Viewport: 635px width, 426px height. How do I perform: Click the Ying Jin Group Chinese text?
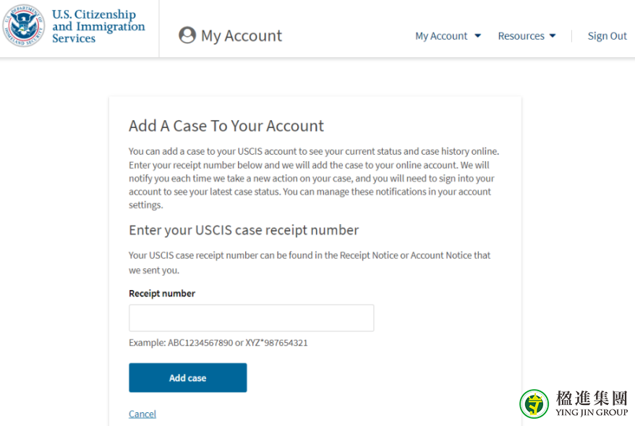(x=592, y=398)
